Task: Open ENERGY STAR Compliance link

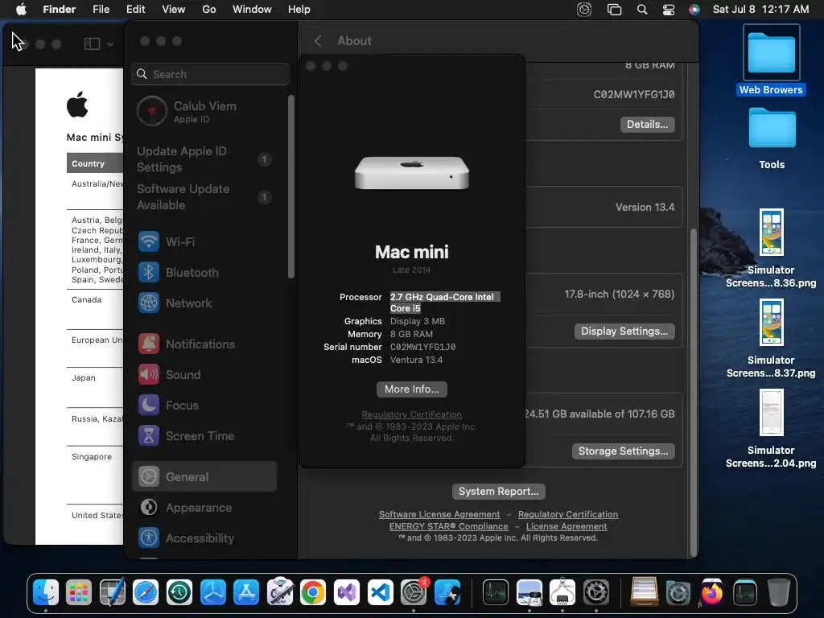Action: click(x=449, y=526)
